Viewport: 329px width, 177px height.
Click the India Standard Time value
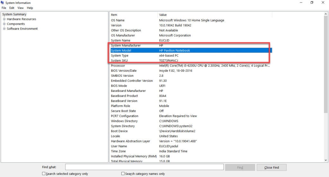click(x=173, y=151)
